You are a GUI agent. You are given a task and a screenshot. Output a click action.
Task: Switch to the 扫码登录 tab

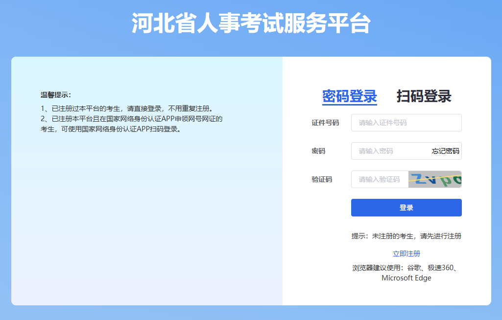(424, 96)
